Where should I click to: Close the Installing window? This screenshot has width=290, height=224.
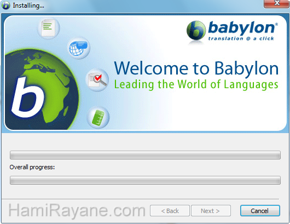coord(276,3)
